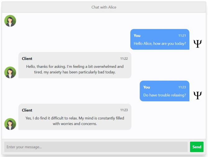Click the client message about worries and concerns

click(x=75, y=121)
